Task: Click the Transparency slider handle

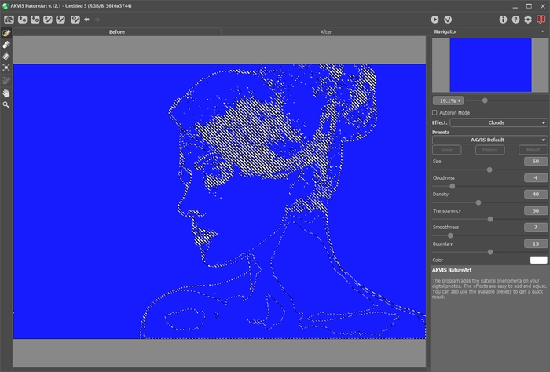Action: click(490, 219)
